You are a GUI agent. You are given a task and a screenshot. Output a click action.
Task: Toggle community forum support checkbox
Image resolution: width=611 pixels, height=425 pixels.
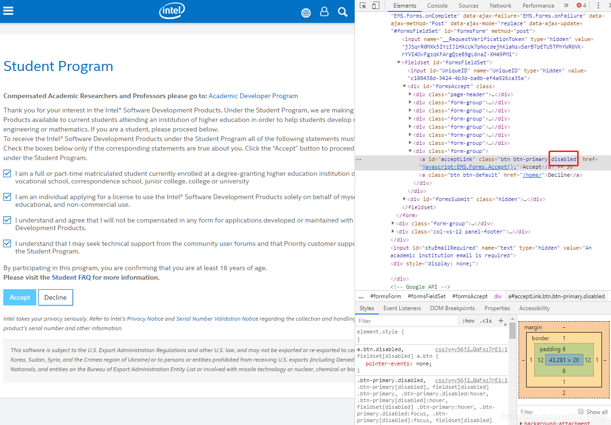pyautogui.click(x=7, y=243)
